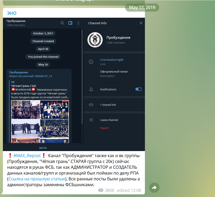Click the 1348 members text in info panel
This screenshot has width=215, height=197.
(116, 43)
